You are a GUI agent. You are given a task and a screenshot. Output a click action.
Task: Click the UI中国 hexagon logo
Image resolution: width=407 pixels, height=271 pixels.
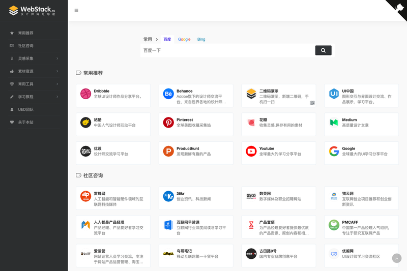[334, 94]
